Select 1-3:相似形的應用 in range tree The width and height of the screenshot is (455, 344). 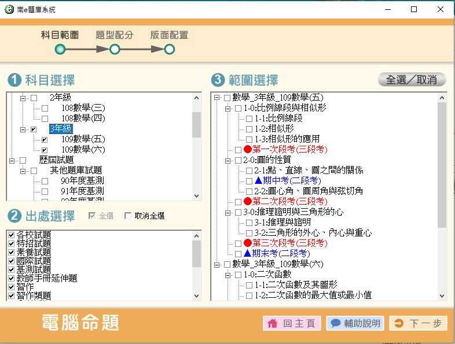coord(287,139)
